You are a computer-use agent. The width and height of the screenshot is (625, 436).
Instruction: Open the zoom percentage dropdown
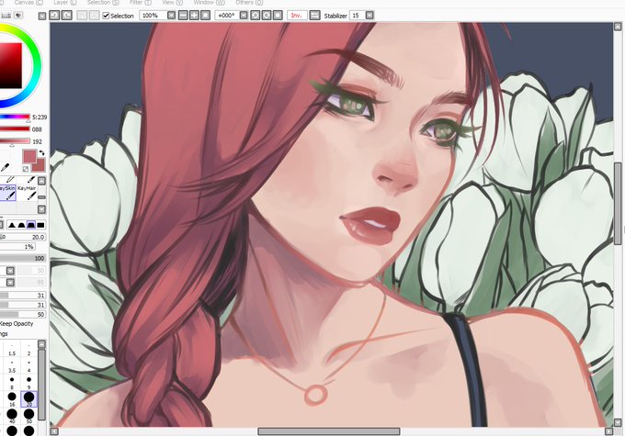pyautogui.click(x=171, y=16)
